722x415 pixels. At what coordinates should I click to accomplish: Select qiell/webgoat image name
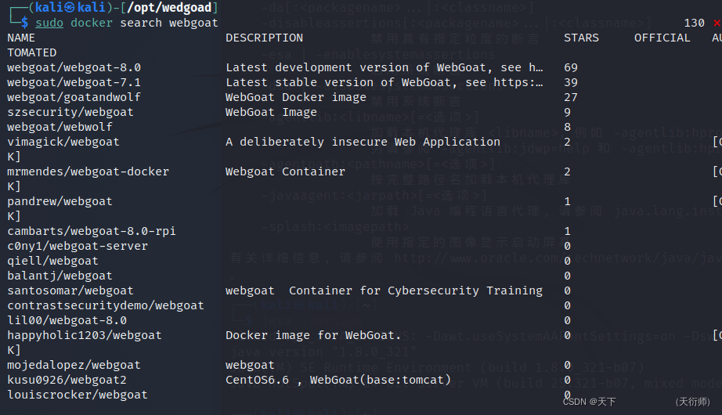[53, 261]
